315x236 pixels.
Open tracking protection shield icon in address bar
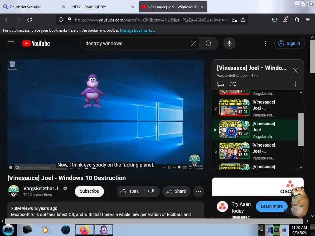pyautogui.click(x=61, y=20)
